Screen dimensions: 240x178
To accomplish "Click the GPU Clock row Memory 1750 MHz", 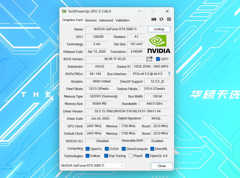I will (x=128, y=126).
